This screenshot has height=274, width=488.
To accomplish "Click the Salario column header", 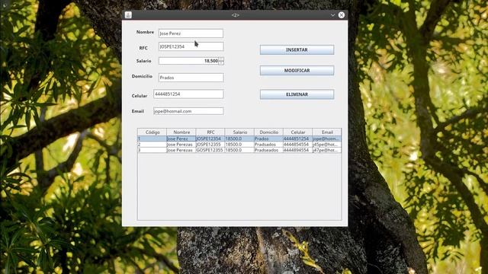I will (239, 132).
